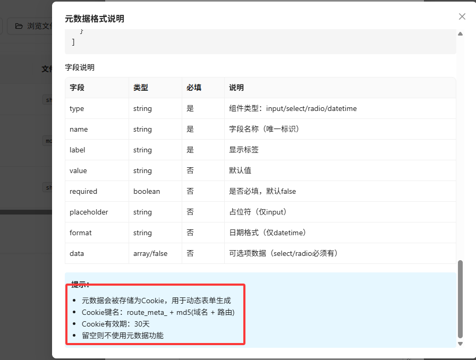
Task: Click the 字段说明 section heading
Action: [80, 67]
